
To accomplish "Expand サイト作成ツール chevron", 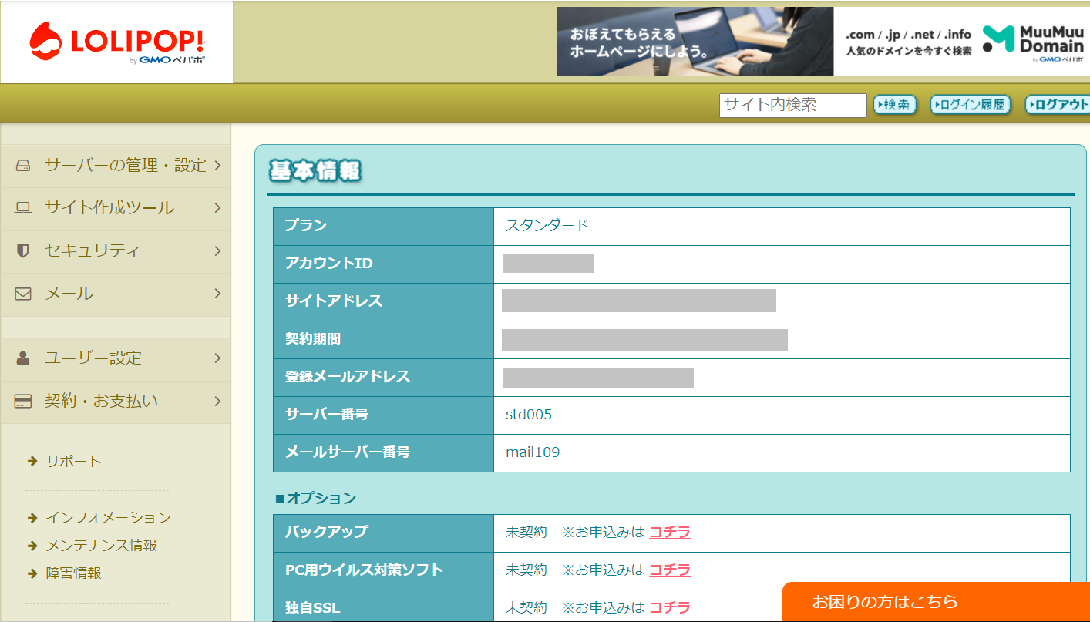I will coord(217,207).
